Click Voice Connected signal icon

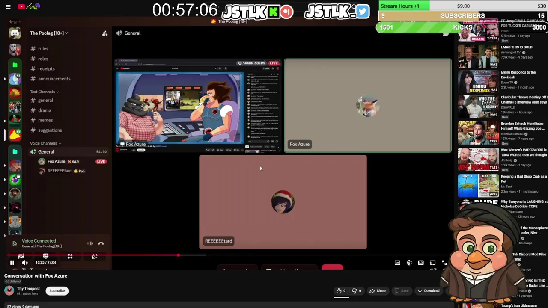(15, 243)
